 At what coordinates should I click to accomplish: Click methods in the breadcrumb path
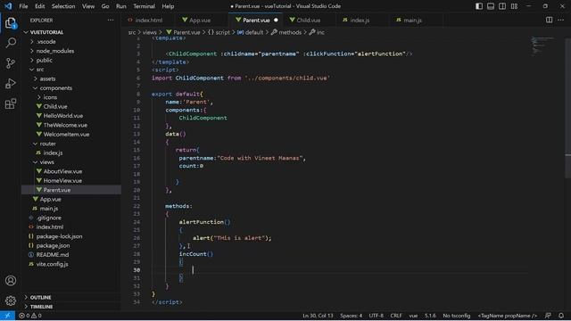(x=290, y=32)
